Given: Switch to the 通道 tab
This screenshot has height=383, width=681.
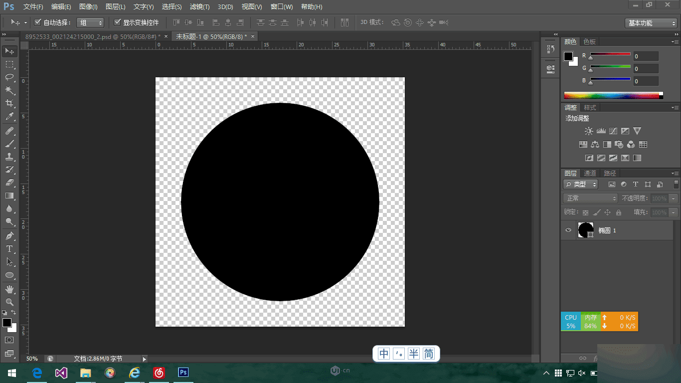Looking at the screenshot, I should tap(590, 173).
